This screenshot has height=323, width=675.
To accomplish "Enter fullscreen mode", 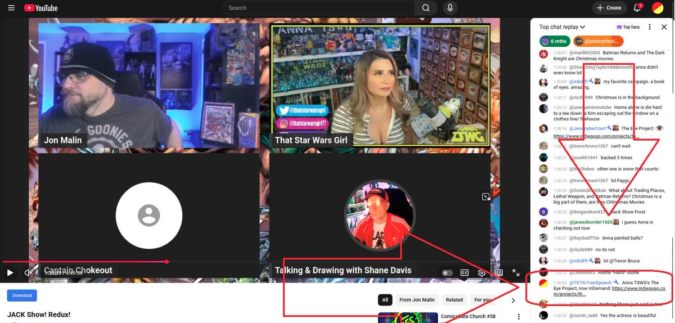I will 516,273.
